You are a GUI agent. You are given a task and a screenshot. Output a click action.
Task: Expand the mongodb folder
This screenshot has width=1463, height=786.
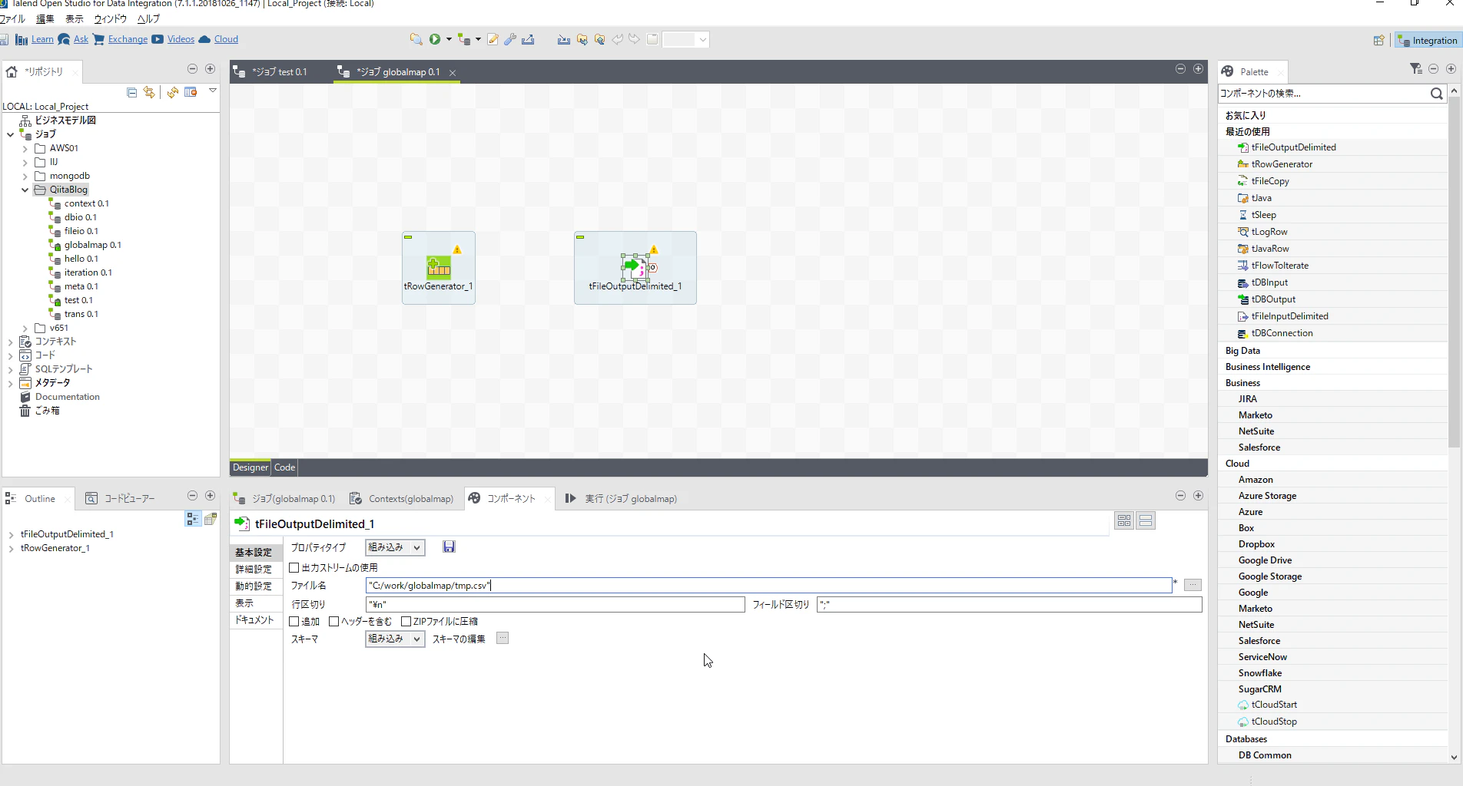pyautogui.click(x=25, y=176)
